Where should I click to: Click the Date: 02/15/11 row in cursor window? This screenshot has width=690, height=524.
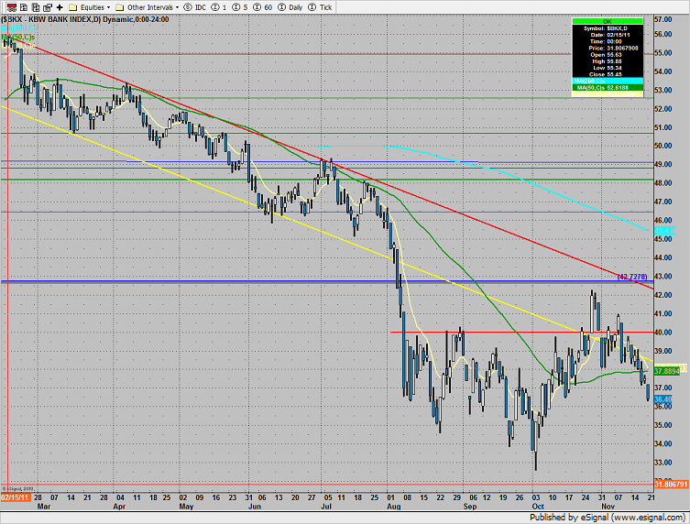(608, 35)
